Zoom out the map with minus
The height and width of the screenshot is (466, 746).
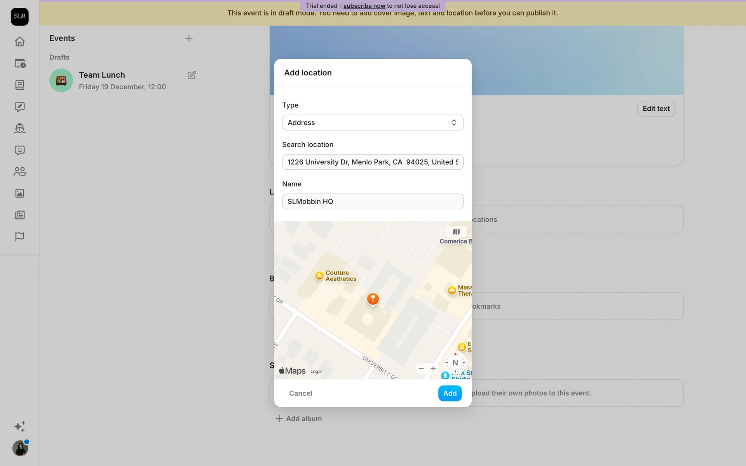(x=421, y=369)
